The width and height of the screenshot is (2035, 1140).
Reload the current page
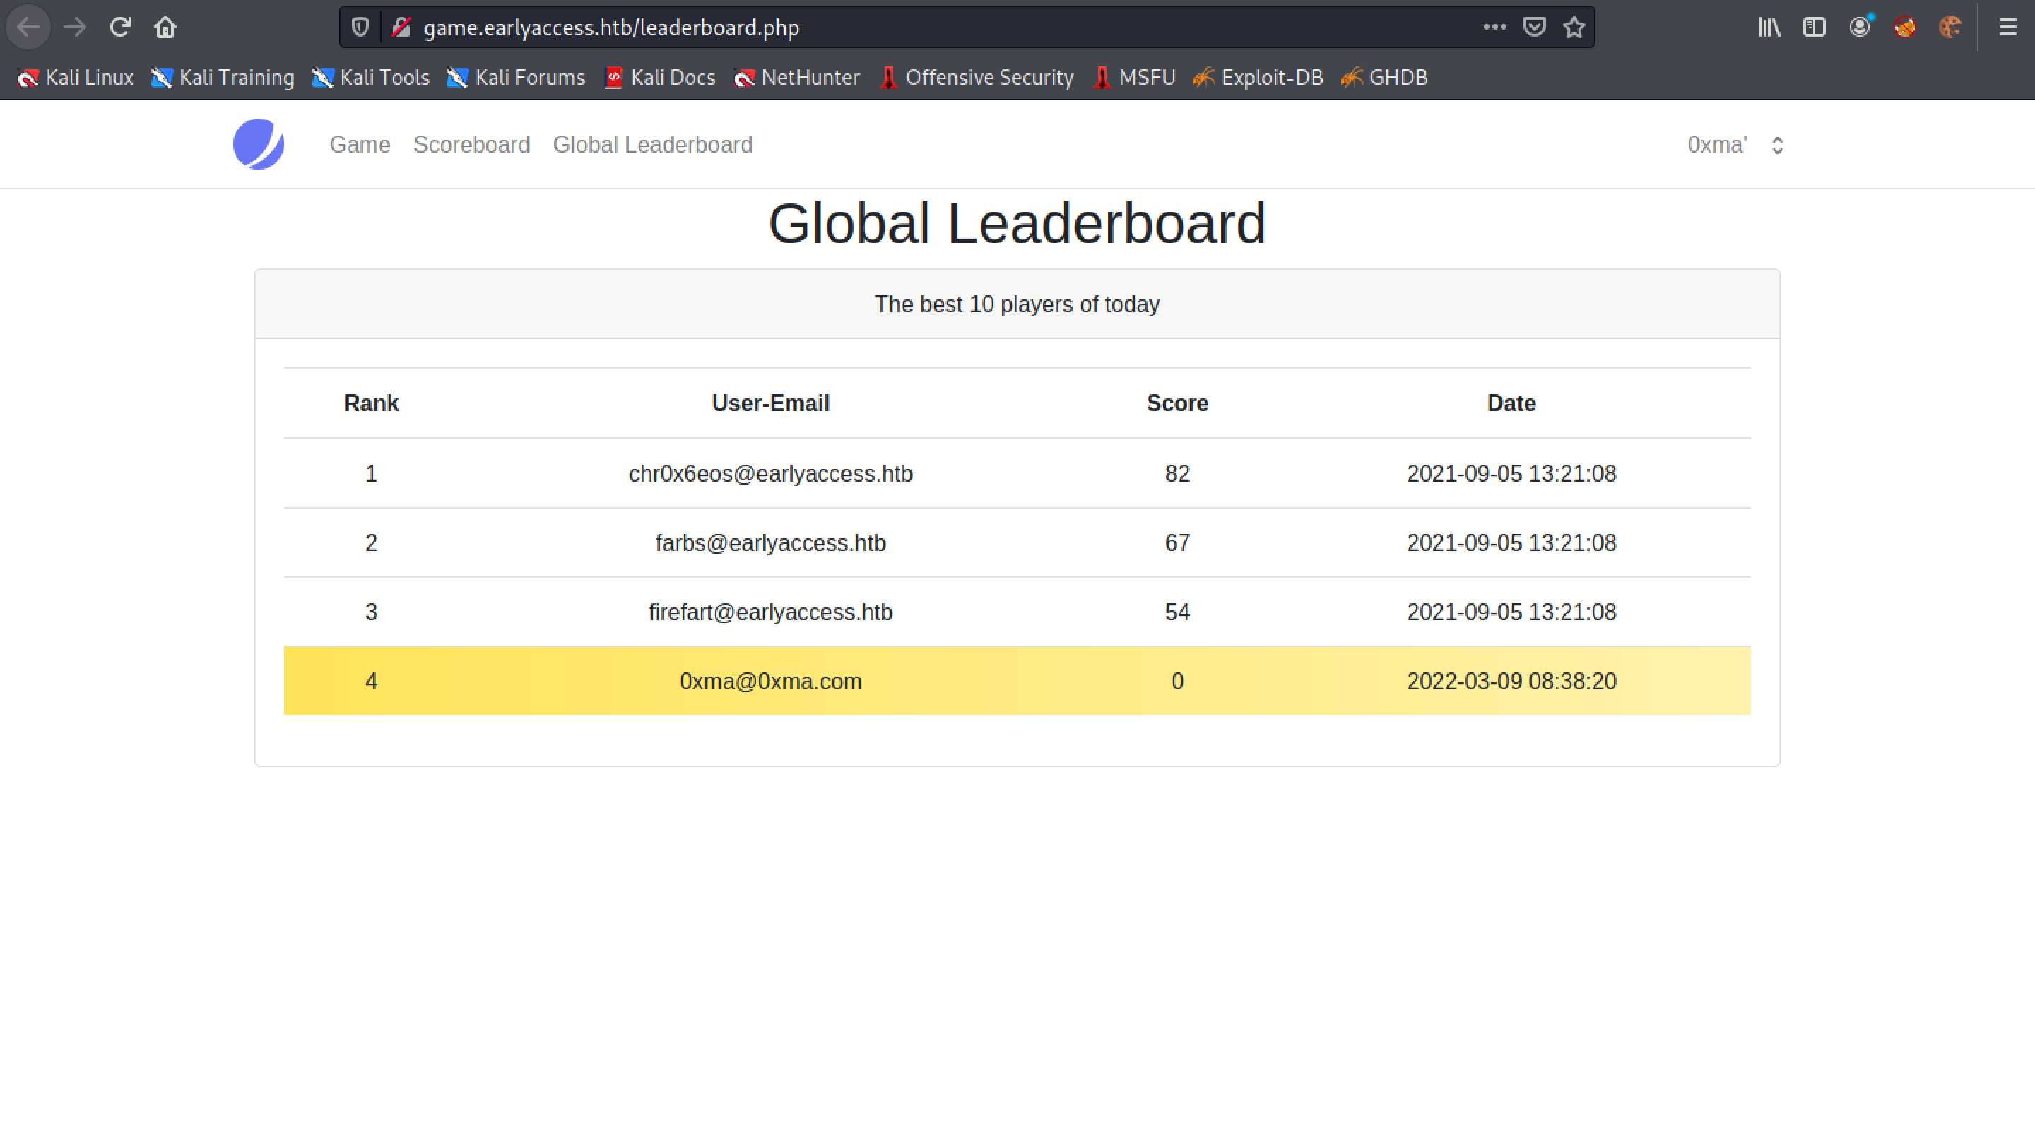[120, 28]
